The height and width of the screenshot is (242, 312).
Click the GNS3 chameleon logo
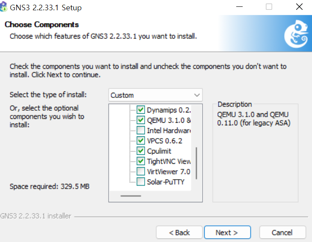(296, 34)
